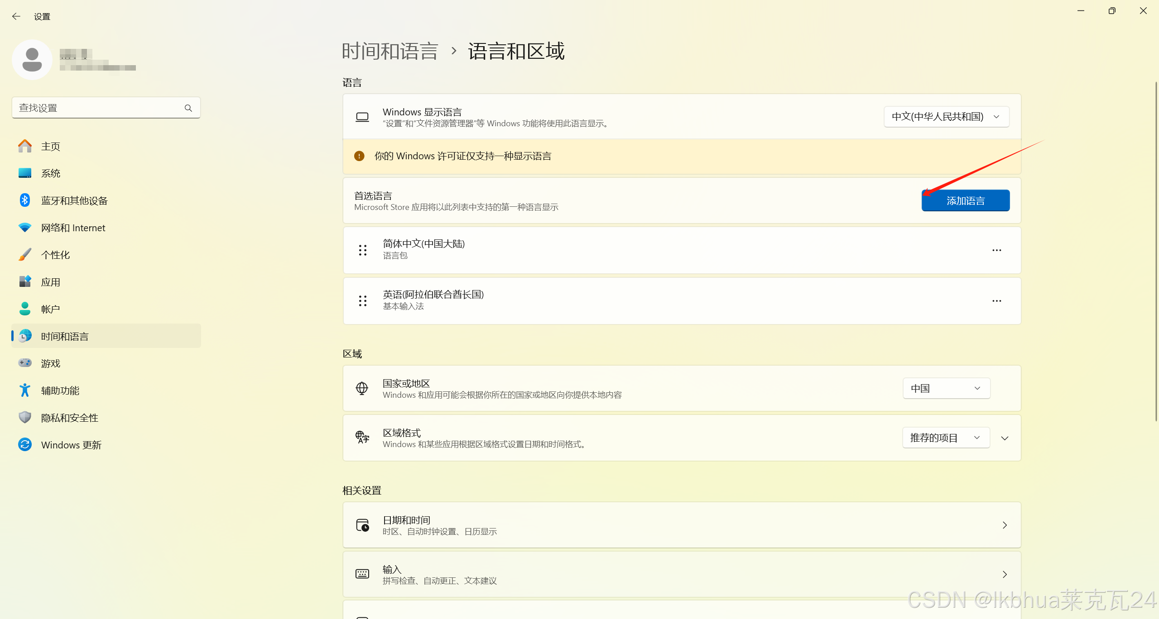Open Windows 显示语言 dropdown
This screenshot has width=1159, height=619.
pyautogui.click(x=946, y=117)
